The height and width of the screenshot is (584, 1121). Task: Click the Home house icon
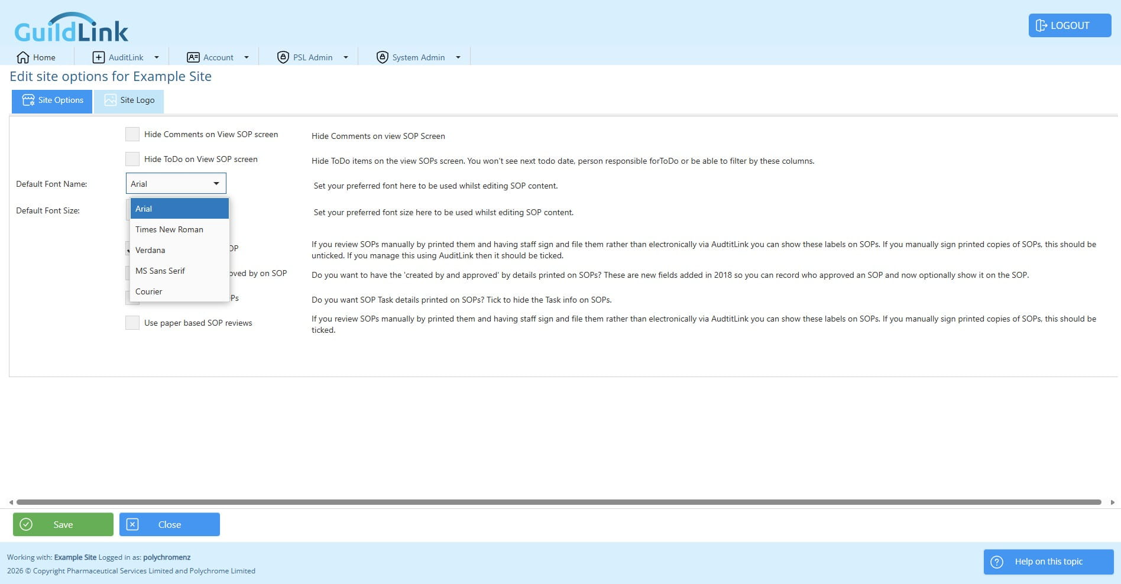pyautogui.click(x=23, y=57)
